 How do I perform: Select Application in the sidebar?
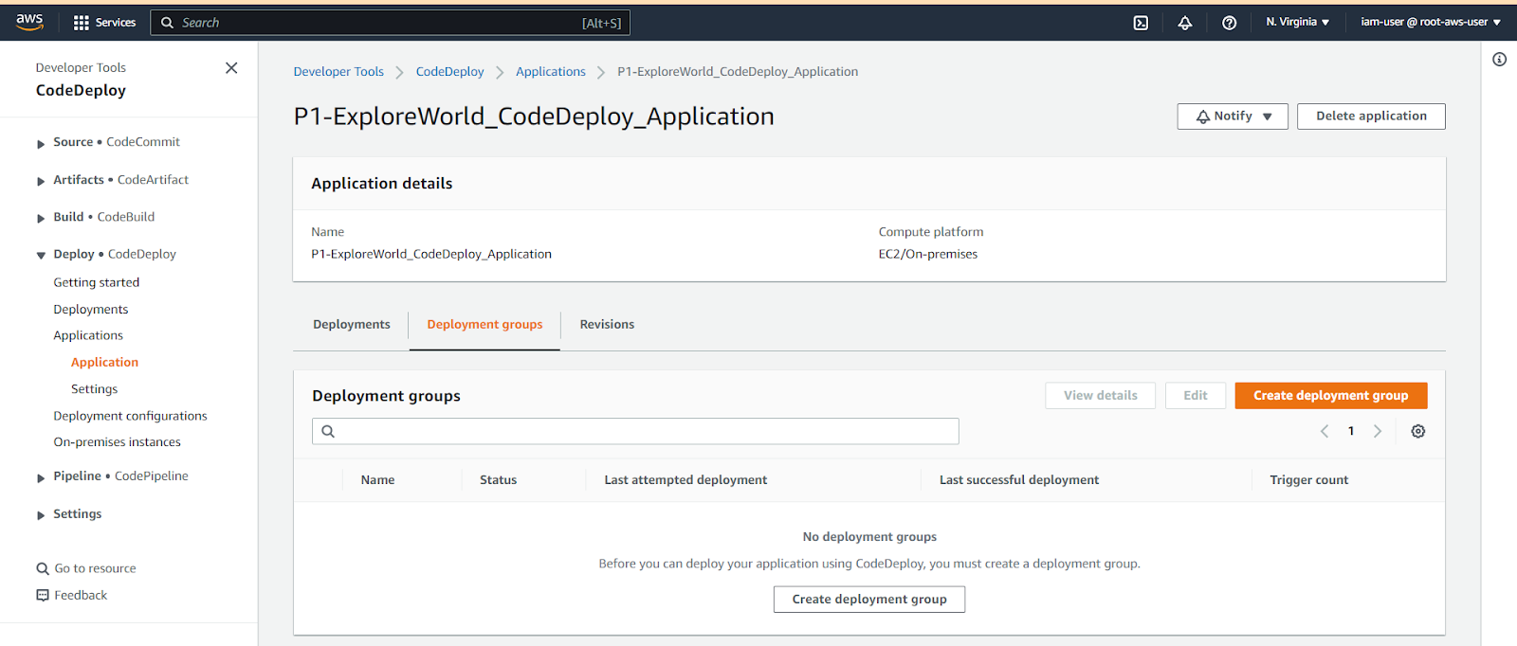(x=104, y=362)
